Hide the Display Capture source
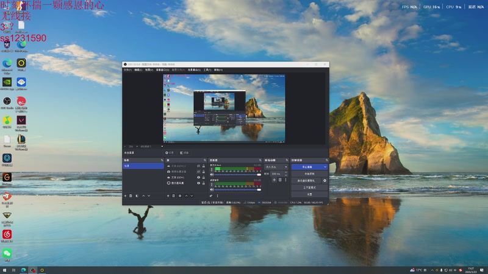 (x=199, y=183)
